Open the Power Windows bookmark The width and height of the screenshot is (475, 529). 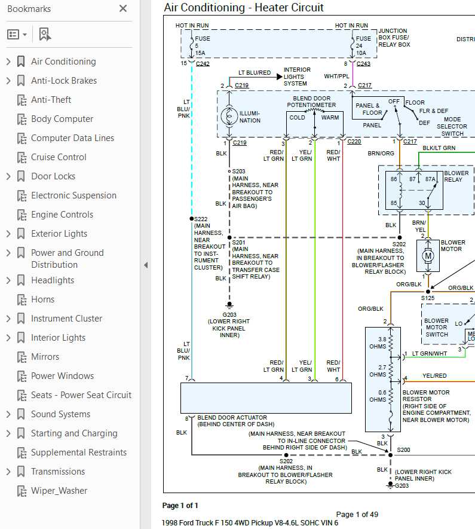click(x=62, y=376)
